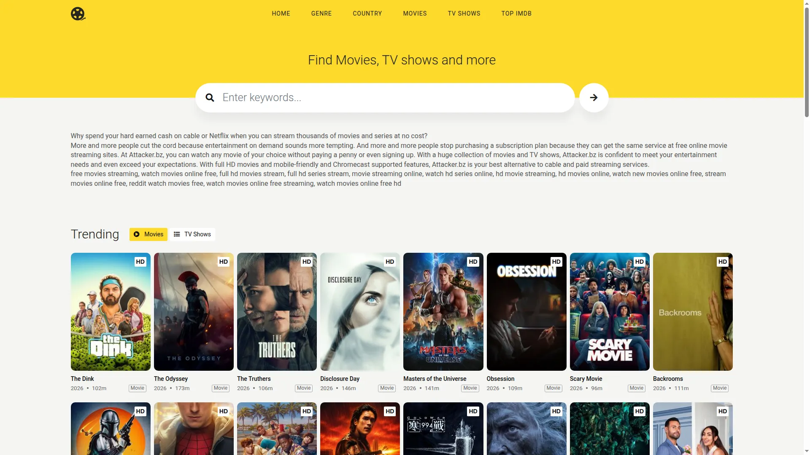Click The Dink title link

point(82,379)
